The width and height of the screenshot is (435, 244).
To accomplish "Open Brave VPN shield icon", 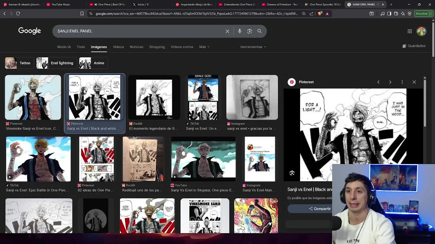I will coord(410,14).
